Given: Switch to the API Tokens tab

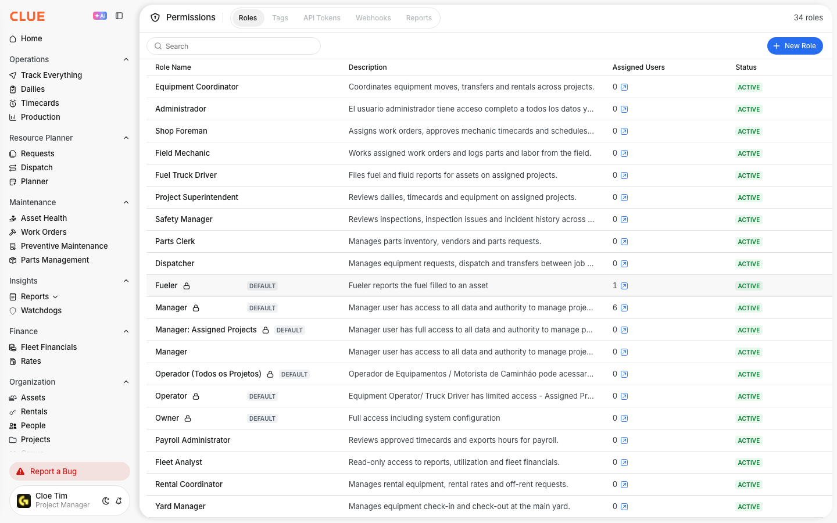Looking at the screenshot, I should (x=322, y=18).
